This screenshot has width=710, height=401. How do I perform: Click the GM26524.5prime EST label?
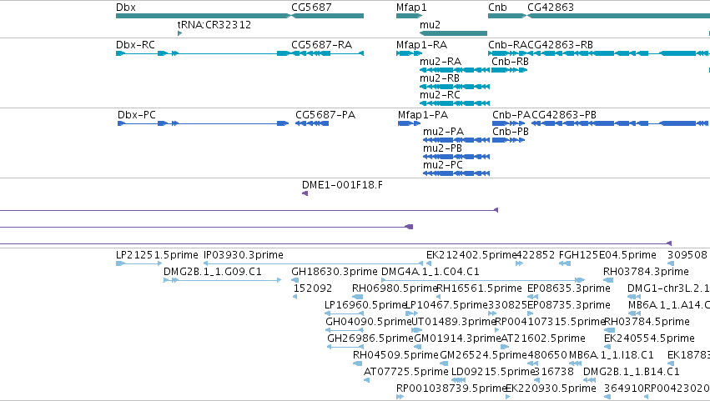[484, 356]
